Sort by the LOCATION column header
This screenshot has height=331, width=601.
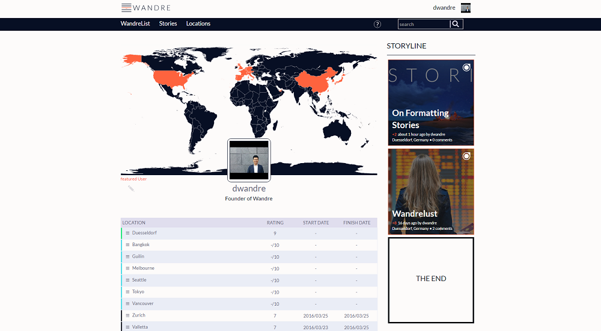(x=134, y=223)
